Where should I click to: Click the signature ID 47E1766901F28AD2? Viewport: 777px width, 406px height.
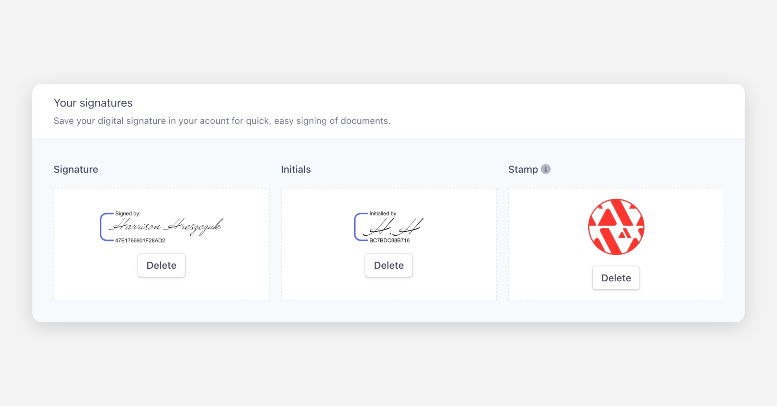pos(140,240)
